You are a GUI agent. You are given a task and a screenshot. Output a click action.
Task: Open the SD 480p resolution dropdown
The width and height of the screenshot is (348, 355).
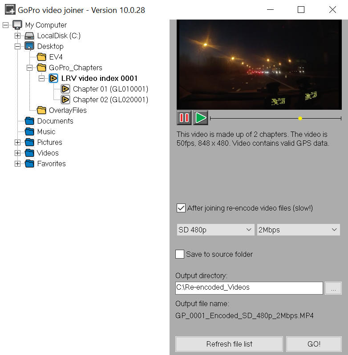pos(215,230)
